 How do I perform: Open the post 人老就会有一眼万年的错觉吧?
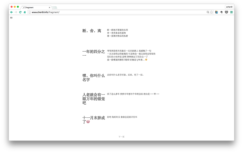94,99
